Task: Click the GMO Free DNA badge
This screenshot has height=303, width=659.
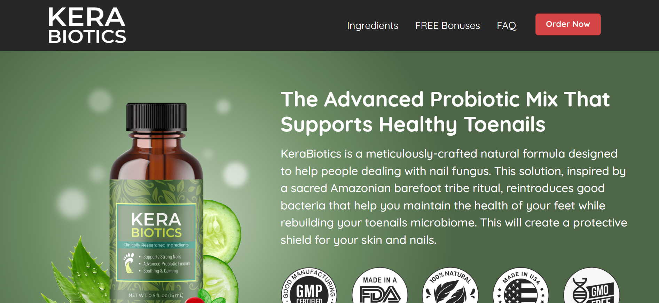Action: [x=591, y=285]
